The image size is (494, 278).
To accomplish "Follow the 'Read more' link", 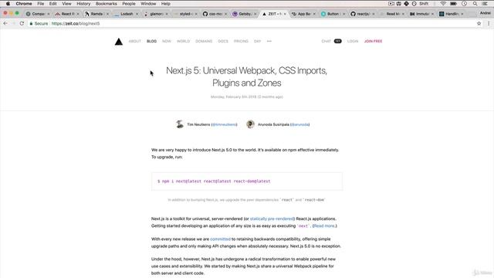I will [324, 226].
